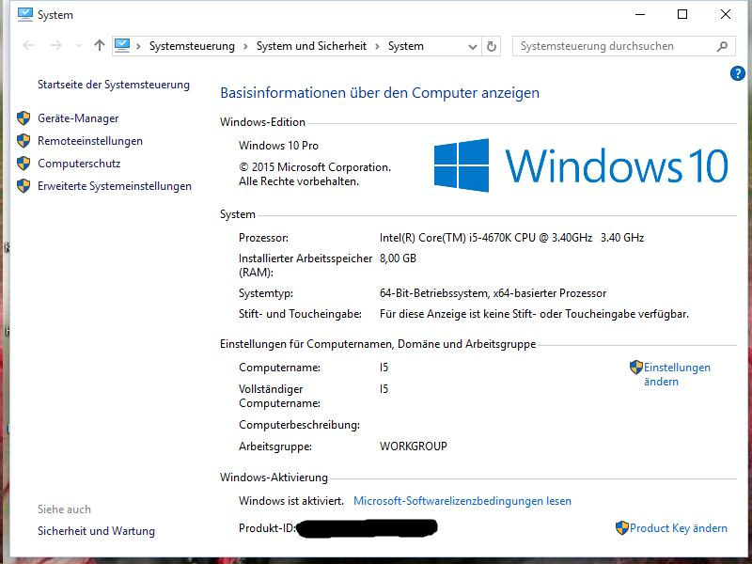Click the shield icon beside Product Key ändern
The width and height of the screenshot is (752, 564).
click(621, 528)
